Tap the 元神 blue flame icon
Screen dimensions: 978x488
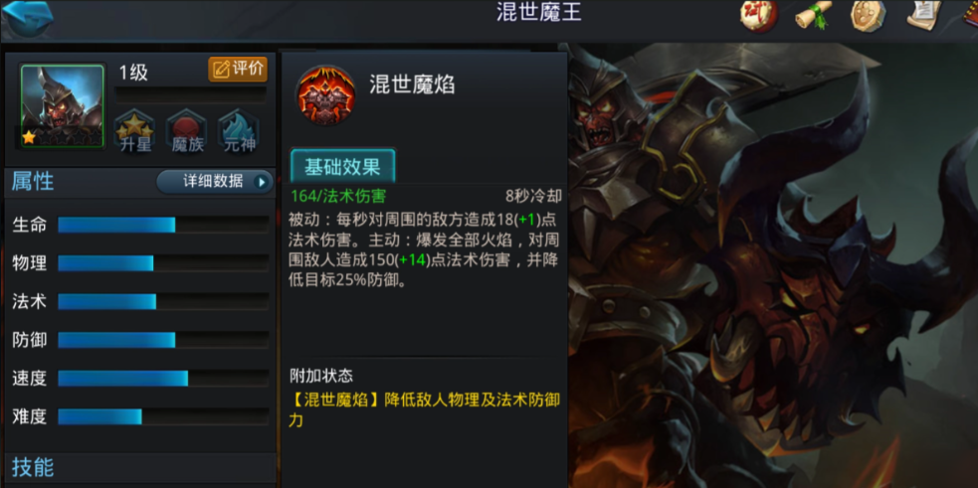pyautogui.click(x=240, y=133)
